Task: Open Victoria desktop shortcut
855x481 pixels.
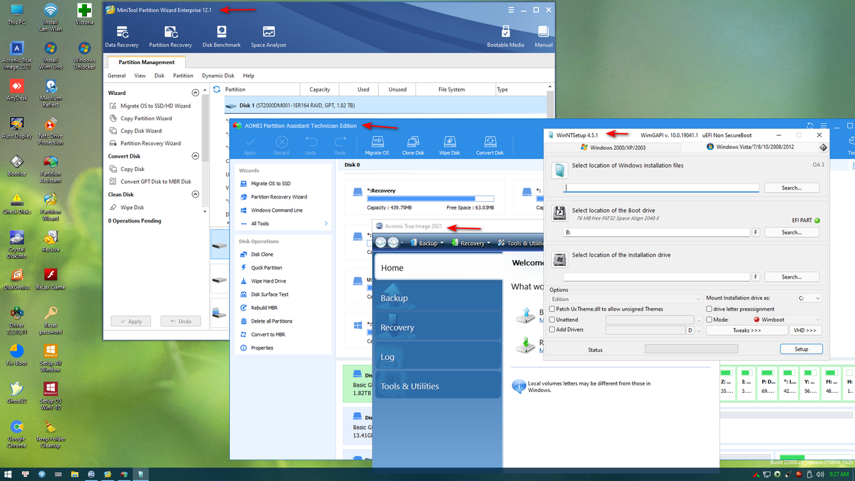Action: (84, 15)
